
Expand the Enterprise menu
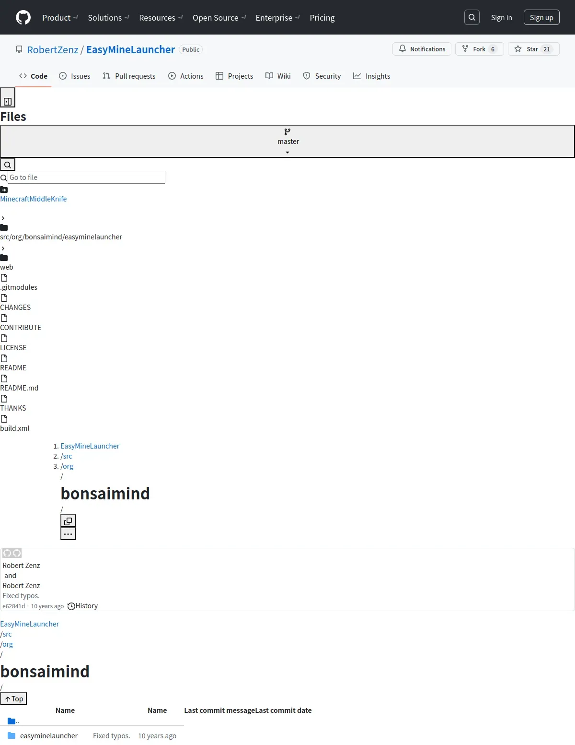pos(277,18)
